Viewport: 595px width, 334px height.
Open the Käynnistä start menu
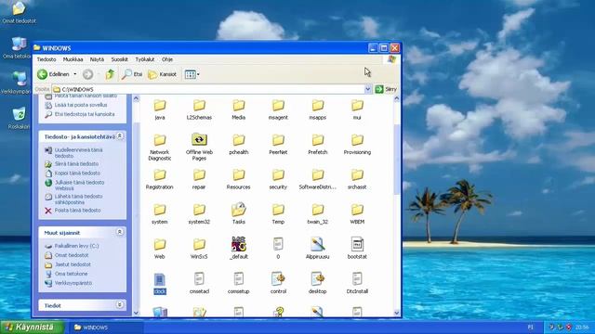pyautogui.click(x=32, y=328)
